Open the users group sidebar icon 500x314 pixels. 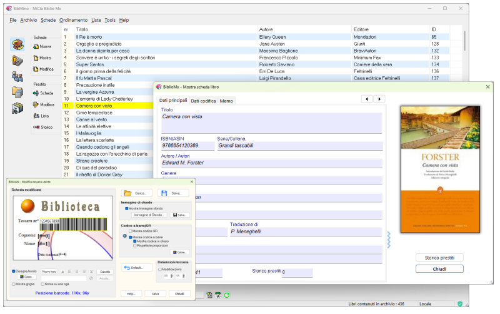(x=17, y=76)
